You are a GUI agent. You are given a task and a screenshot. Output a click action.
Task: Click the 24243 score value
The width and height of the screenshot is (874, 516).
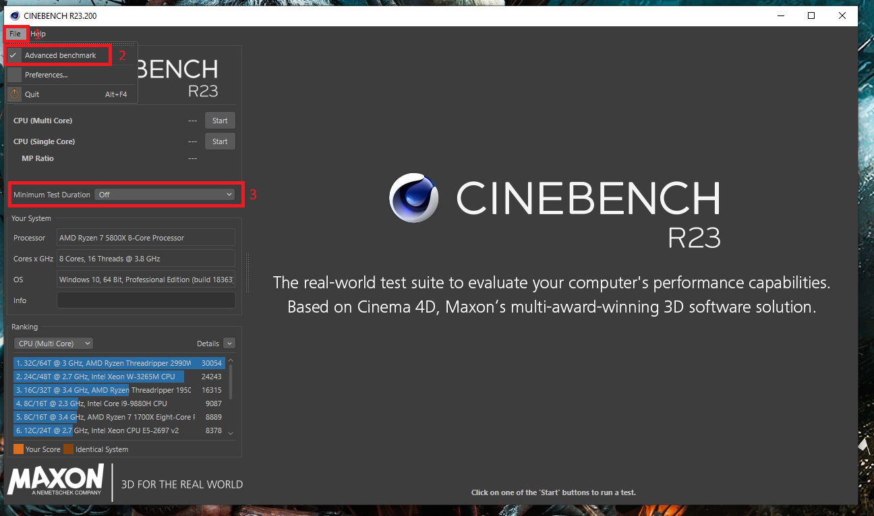pos(212,377)
